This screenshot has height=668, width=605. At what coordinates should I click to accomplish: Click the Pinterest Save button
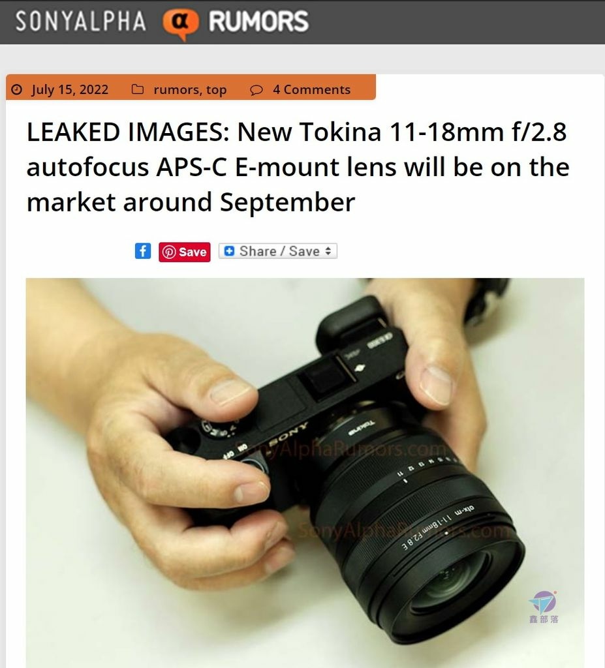point(185,252)
